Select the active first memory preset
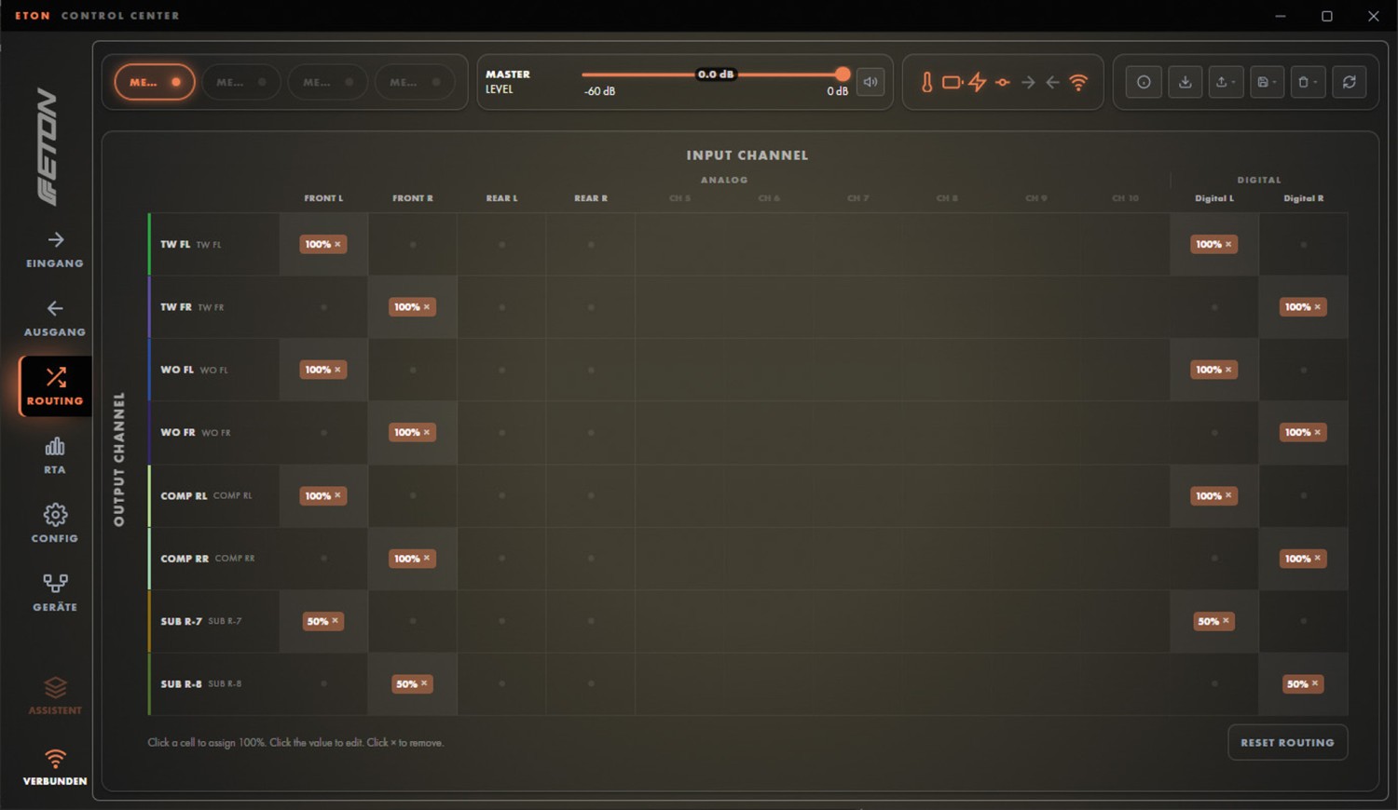 pyautogui.click(x=155, y=82)
